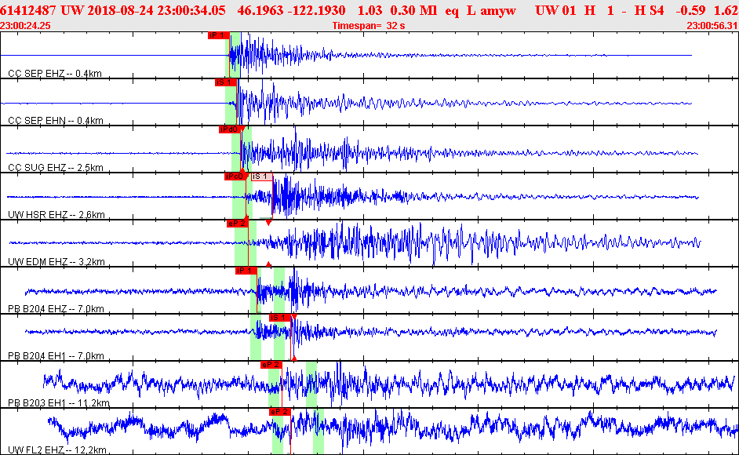Click the eP 2 pick flag on PB B203 EH1
Viewport: 739px width, 455px height.
pyautogui.click(x=271, y=365)
